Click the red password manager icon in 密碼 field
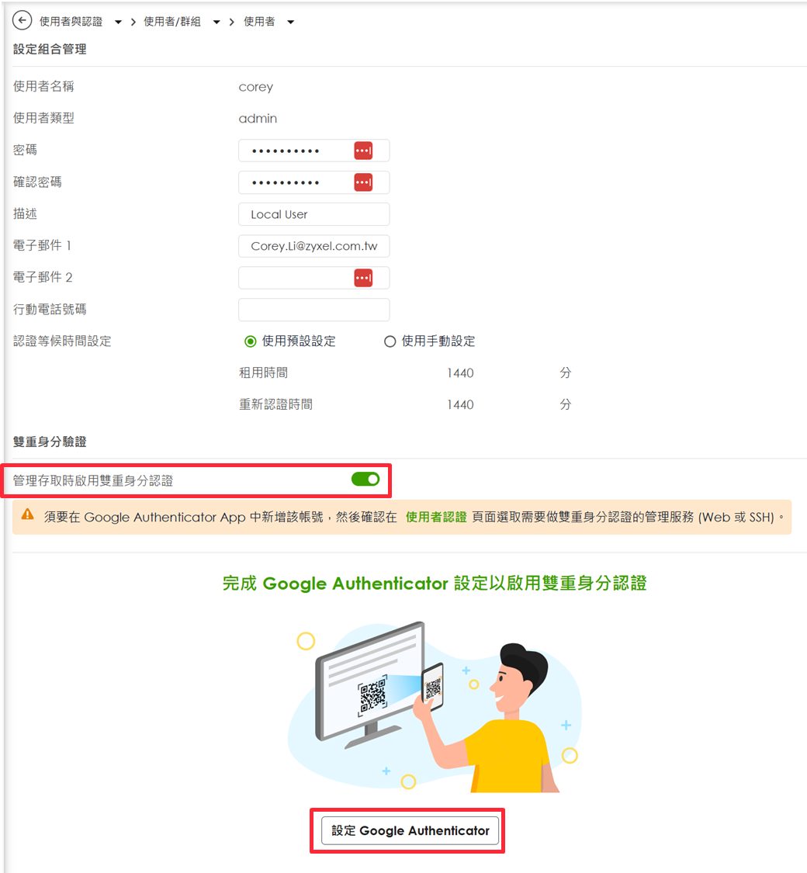The width and height of the screenshot is (807, 873). [x=363, y=151]
